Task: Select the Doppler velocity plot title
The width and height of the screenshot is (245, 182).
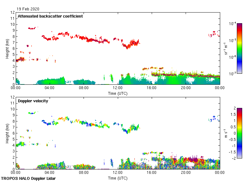Action: [32, 101]
